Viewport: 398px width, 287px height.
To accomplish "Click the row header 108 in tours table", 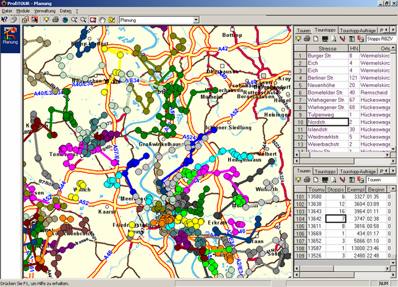I will coord(300,249).
